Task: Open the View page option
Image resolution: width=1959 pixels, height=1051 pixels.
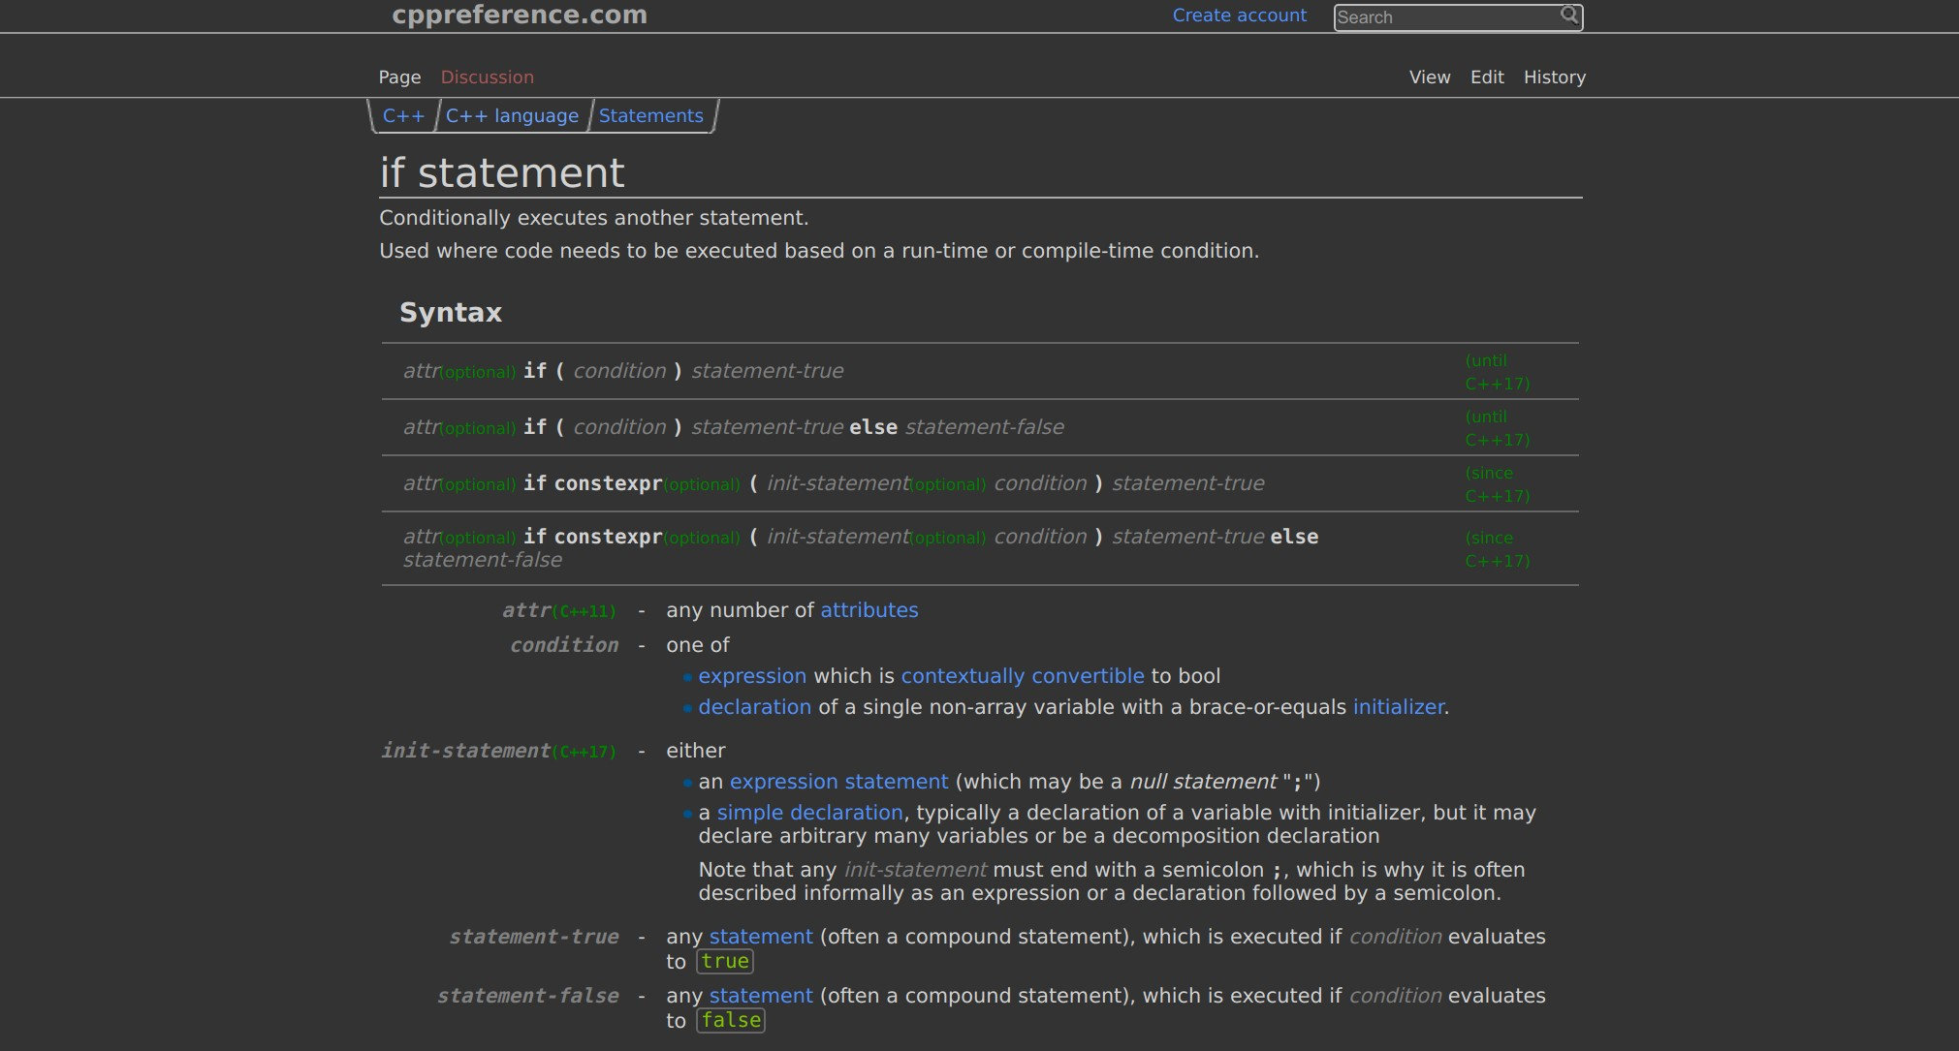Action: click(1429, 77)
